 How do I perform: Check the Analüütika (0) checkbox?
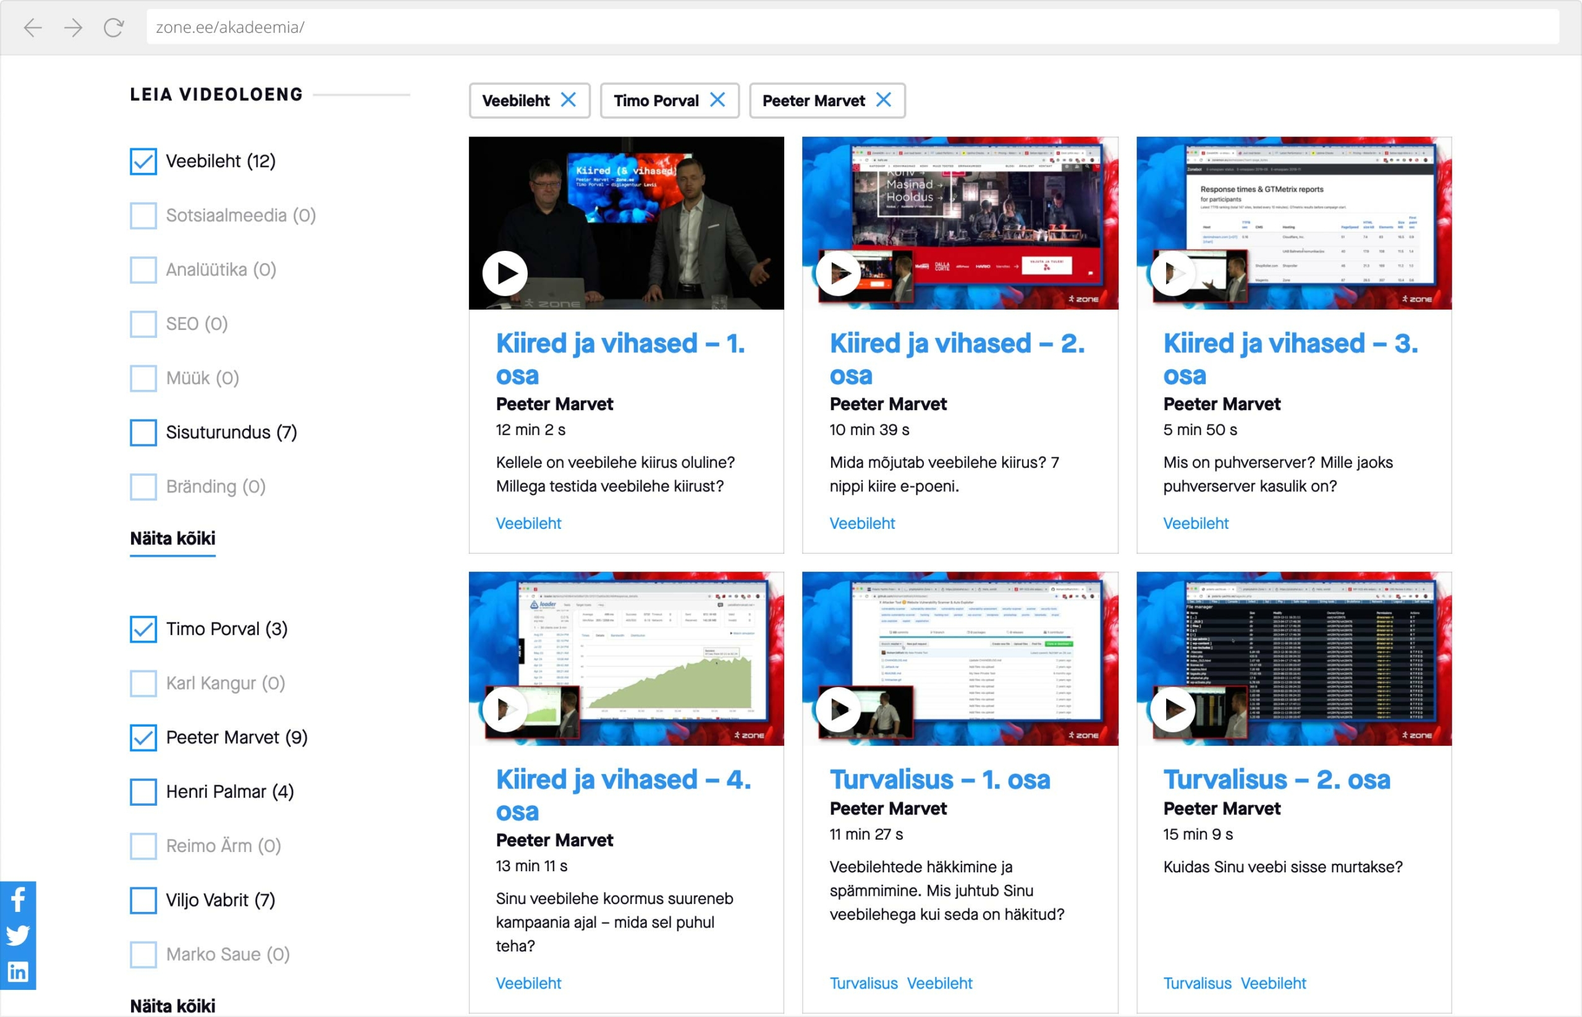click(x=143, y=269)
